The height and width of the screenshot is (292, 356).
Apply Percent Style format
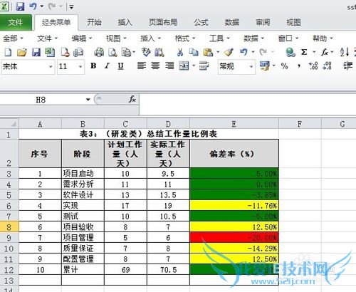[x=284, y=66]
